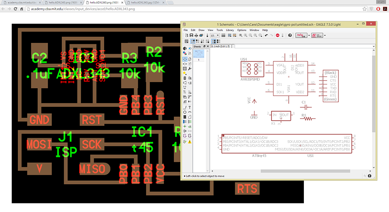Click the zoom-to-fit icon

pos(240,35)
